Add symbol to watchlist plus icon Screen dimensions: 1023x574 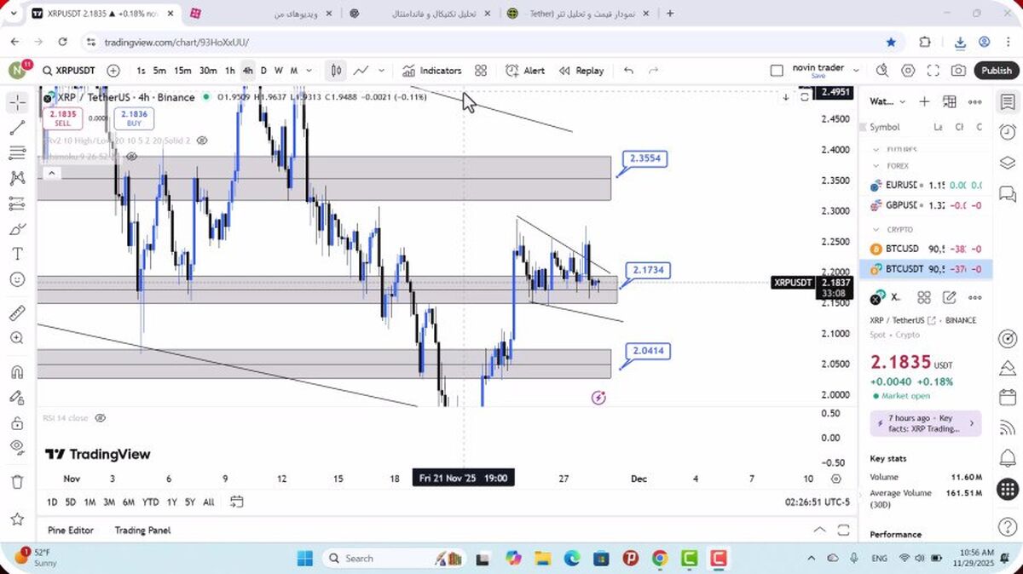[924, 101]
